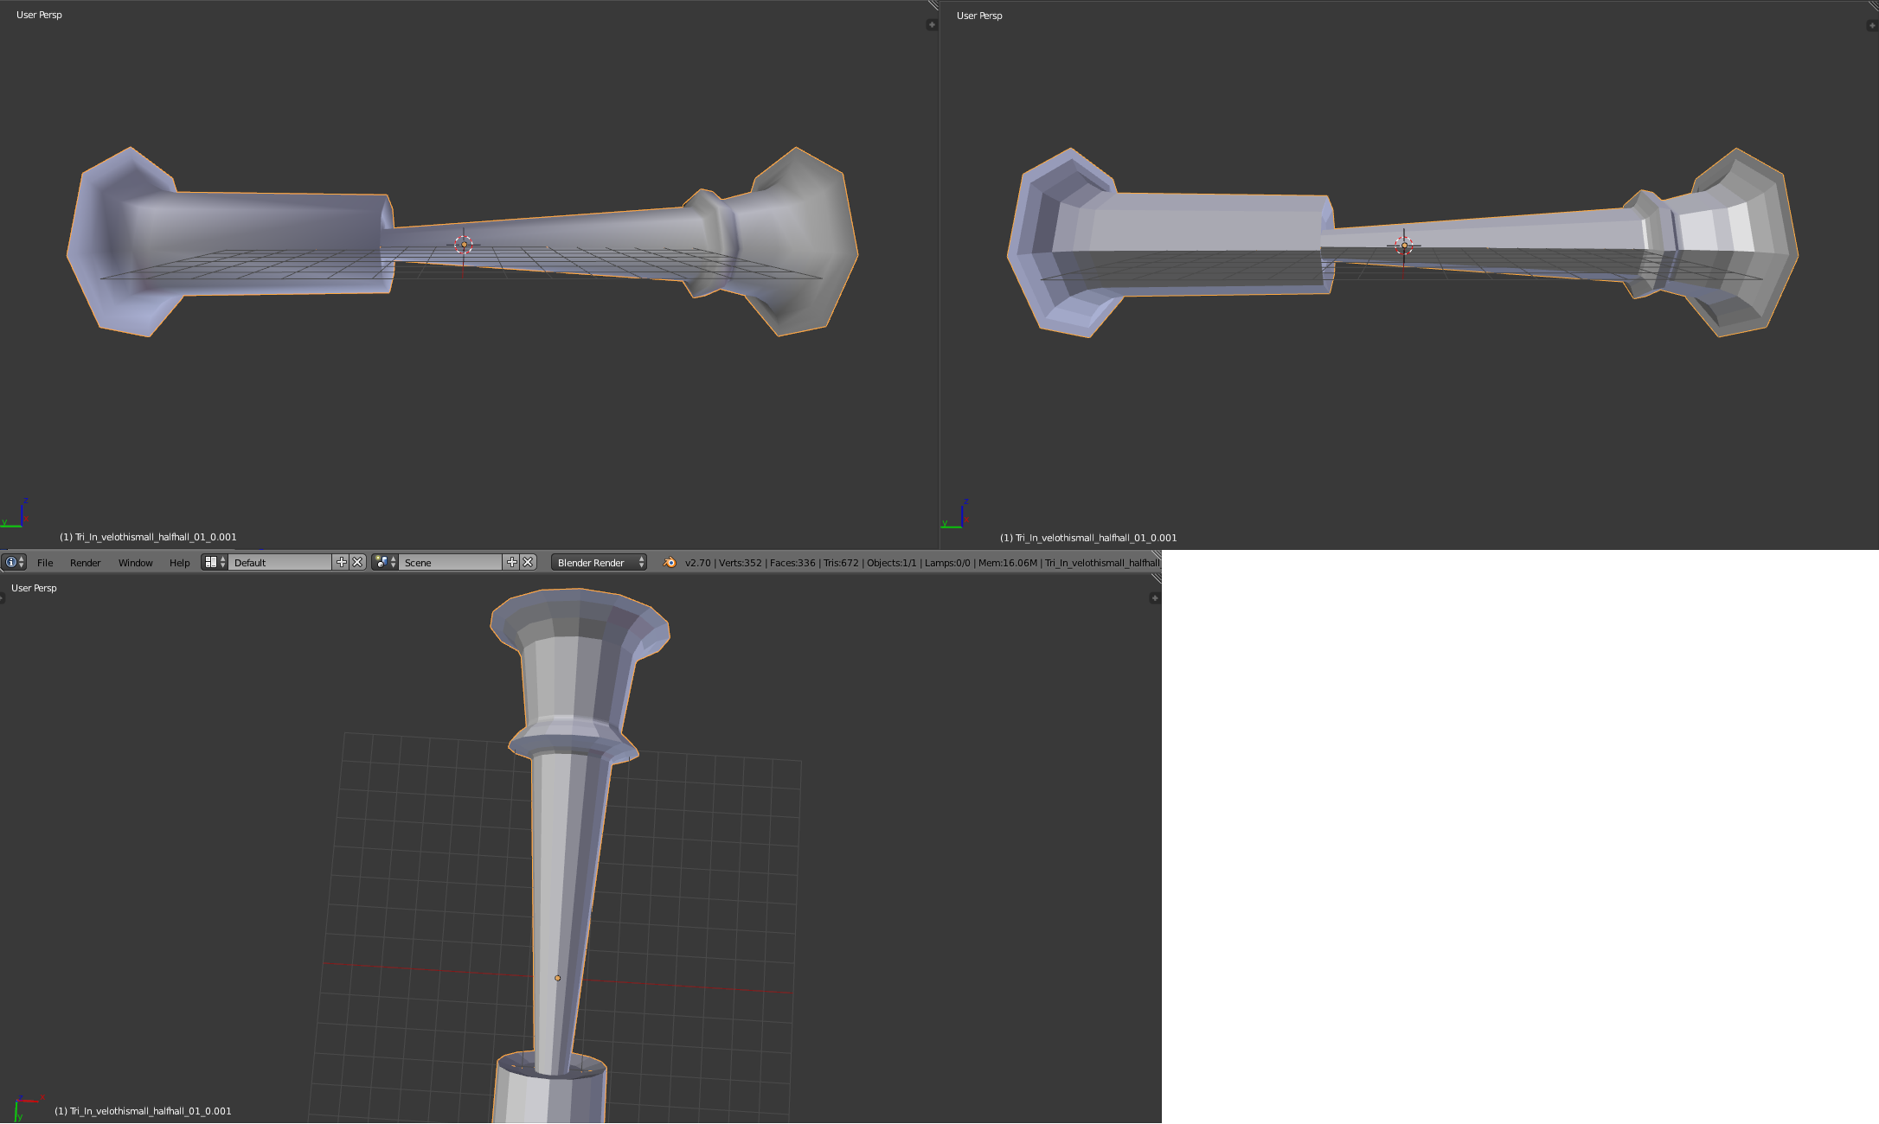Expand the top-left viewport's properties region plus icon
The height and width of the screenshot is (1124, 1879).
click(932, 24)
